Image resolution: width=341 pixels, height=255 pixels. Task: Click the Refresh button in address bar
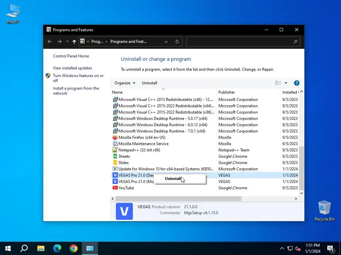coord(177,42)
